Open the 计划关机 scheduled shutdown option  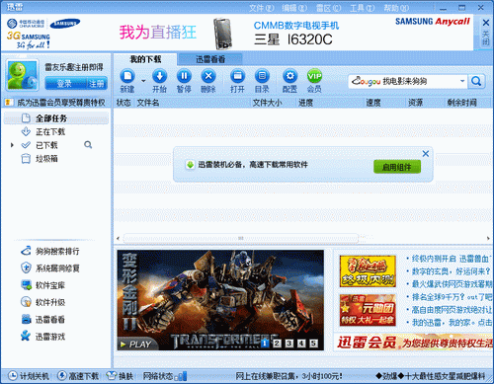pyautogui.click(x=29, y=376)
